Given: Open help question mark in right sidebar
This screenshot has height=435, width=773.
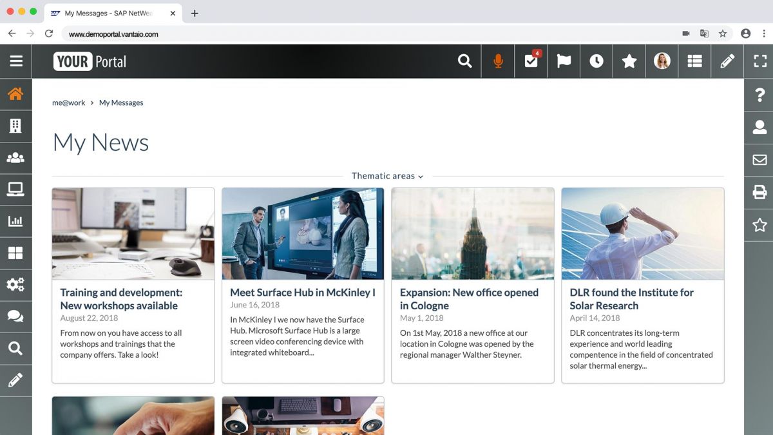Looking at the screenshot, I should 759,95.
